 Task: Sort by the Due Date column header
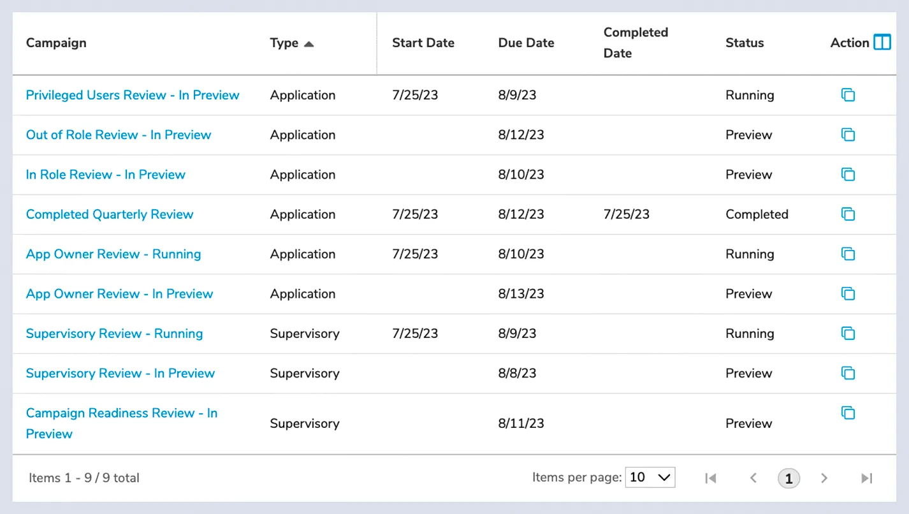tap(526, 43)
